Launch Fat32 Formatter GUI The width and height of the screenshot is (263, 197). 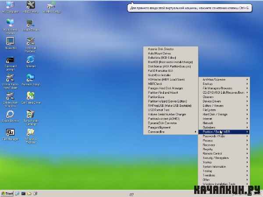(x=171, y=70)
